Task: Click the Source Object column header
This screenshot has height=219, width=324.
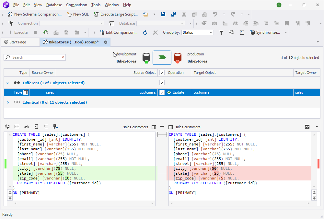Action: click(107, 73)
